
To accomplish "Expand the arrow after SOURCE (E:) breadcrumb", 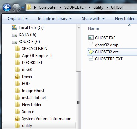I will tap(90, 7).
